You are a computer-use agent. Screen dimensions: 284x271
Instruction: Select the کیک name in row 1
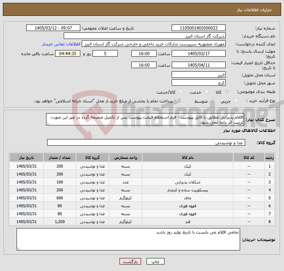(188, 166)
